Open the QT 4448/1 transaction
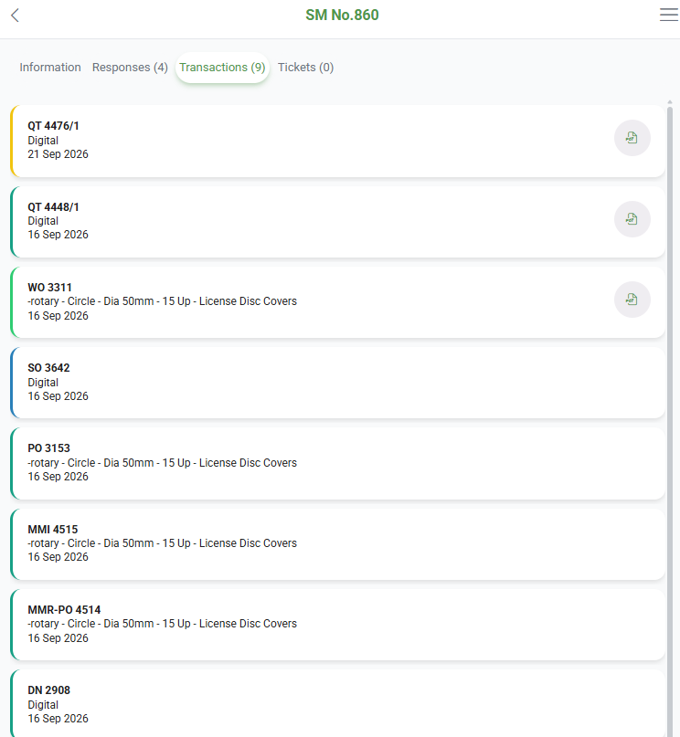This screenshot has height=737, width=680. pos(337,222)
